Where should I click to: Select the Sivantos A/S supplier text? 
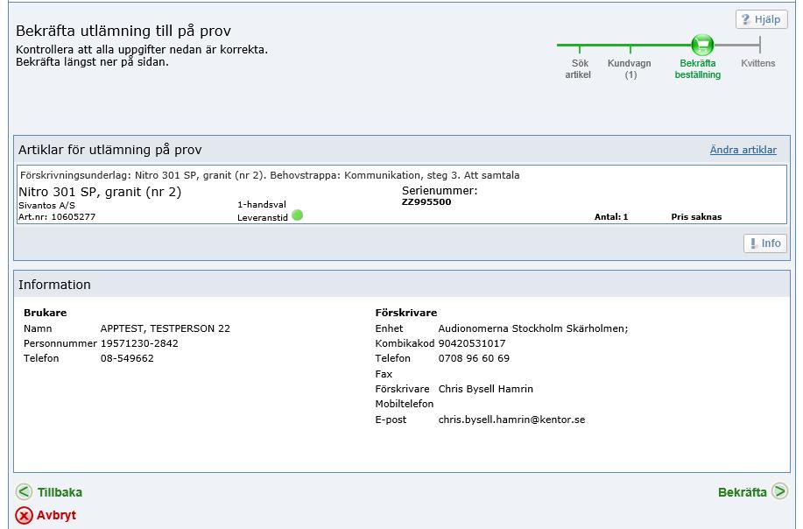point(46,205)
